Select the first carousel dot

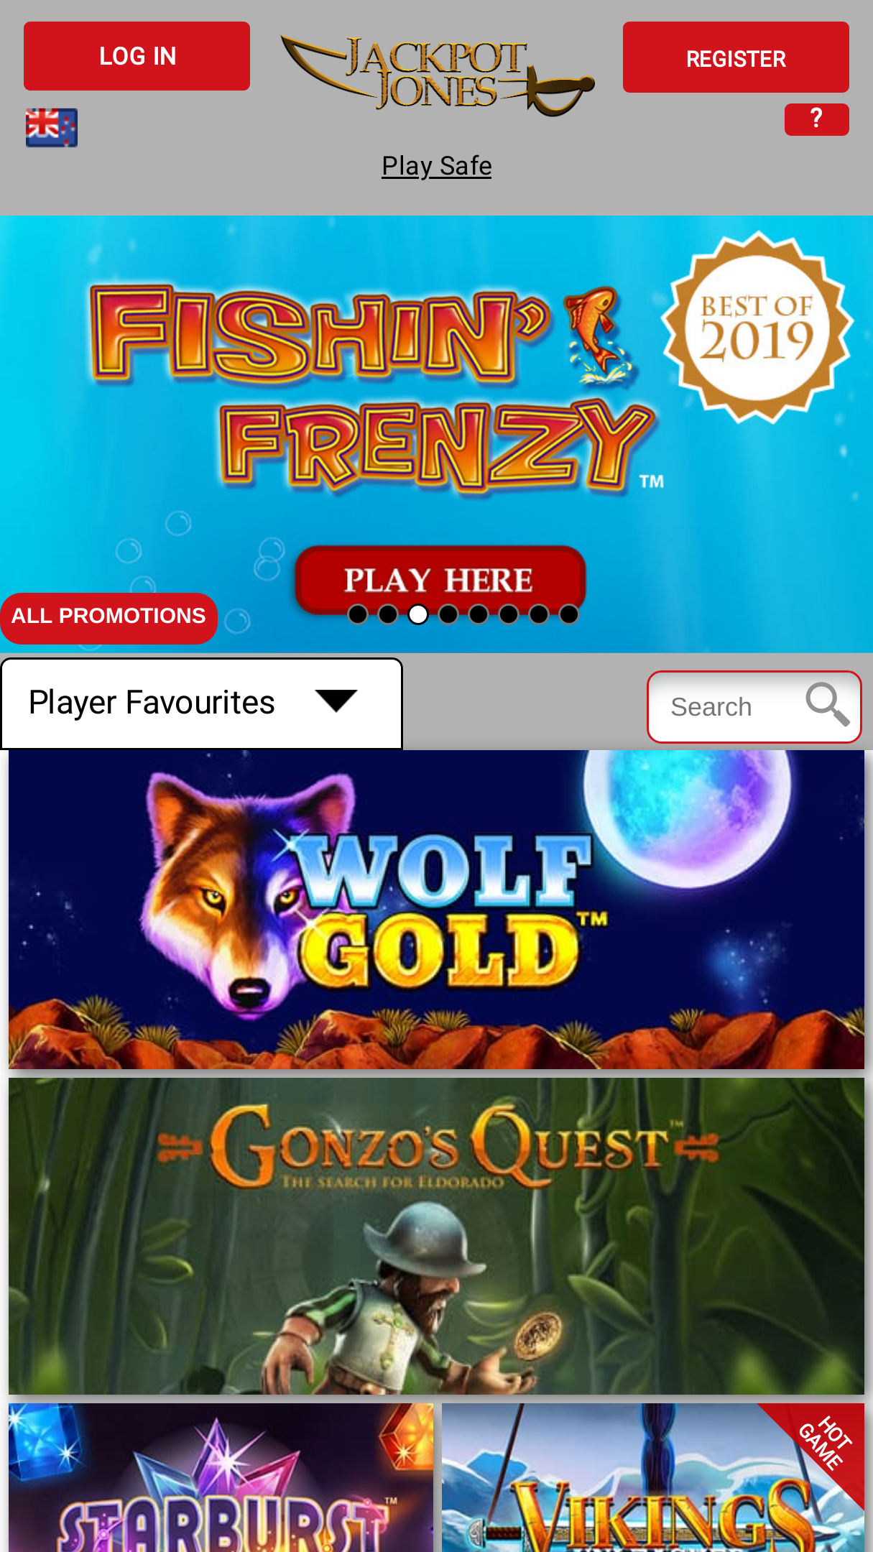point(358,614)
